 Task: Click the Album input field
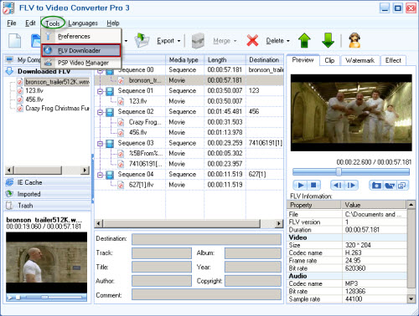[x=253, y=253]
